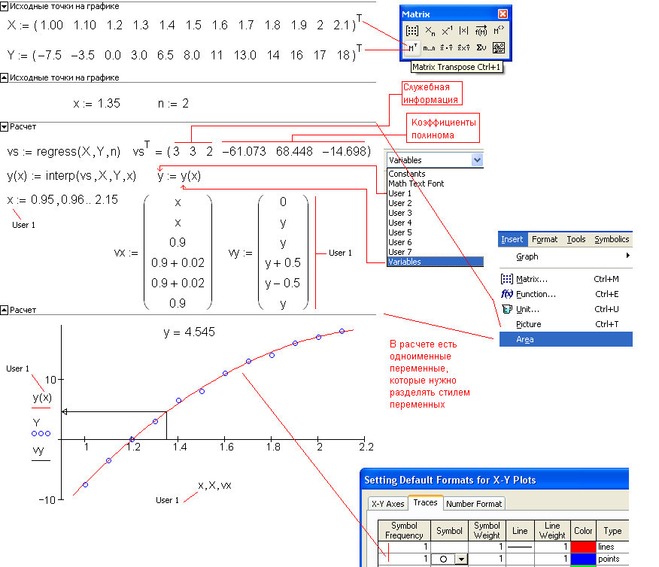This screenshot has width=659, height=567.
Task: Choose 'Matrix...' from Insert menu
Action: (x=566, y=279)
